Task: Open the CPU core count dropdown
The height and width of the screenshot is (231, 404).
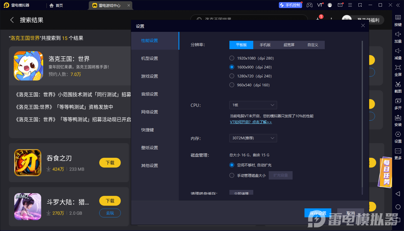Action: pos(253,105)
